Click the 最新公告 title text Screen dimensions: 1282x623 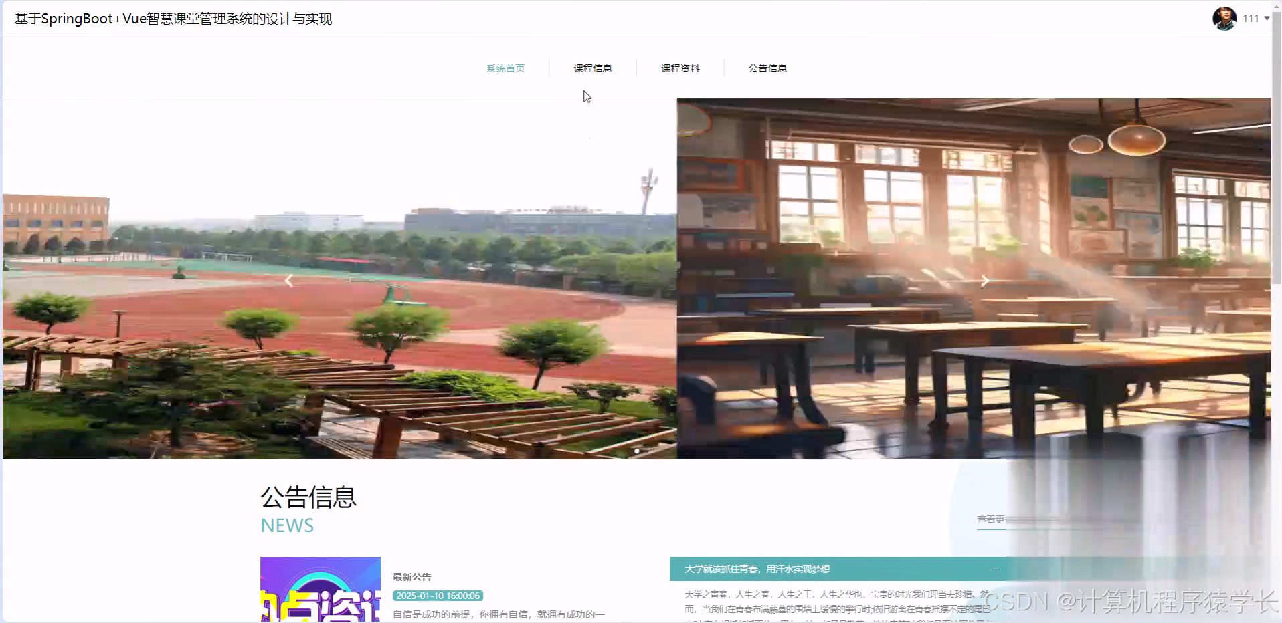(x=411, y=576)
